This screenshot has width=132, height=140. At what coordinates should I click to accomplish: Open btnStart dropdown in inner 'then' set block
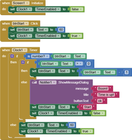pyautogui.click(x=47, y=71)
